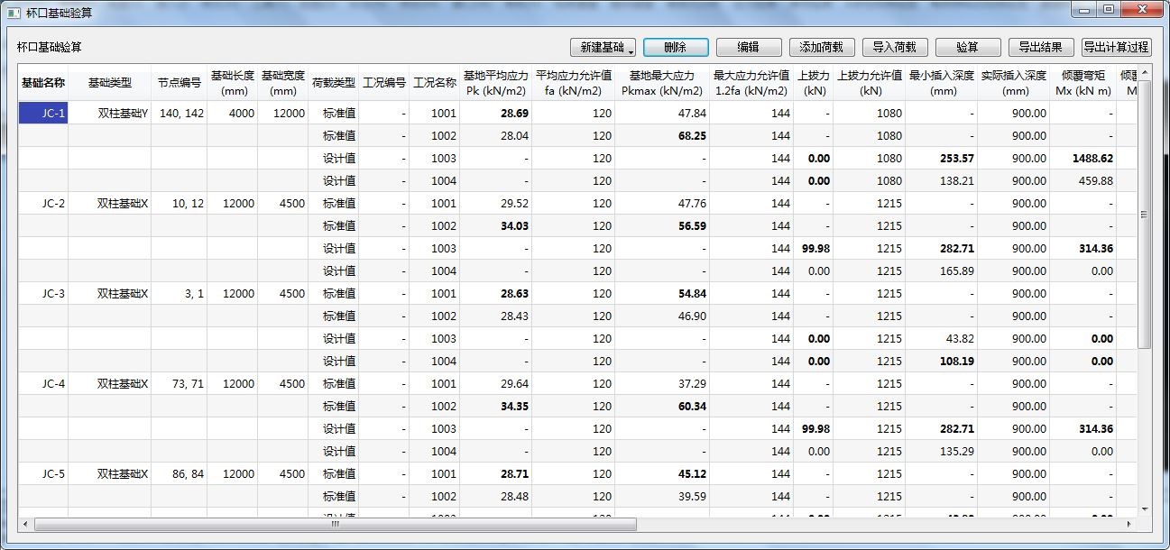
Task: Click the 导入荷载 button
Action: tap(895, 48)
